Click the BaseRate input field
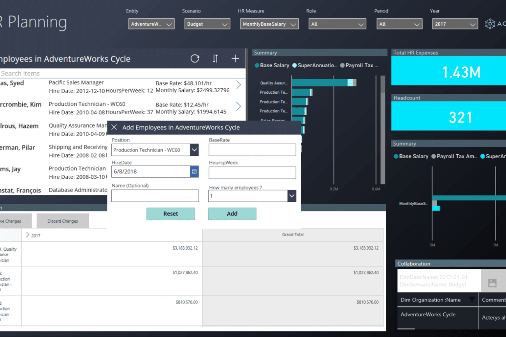Viewport: 506px width, 337px height. coord(252,150)
